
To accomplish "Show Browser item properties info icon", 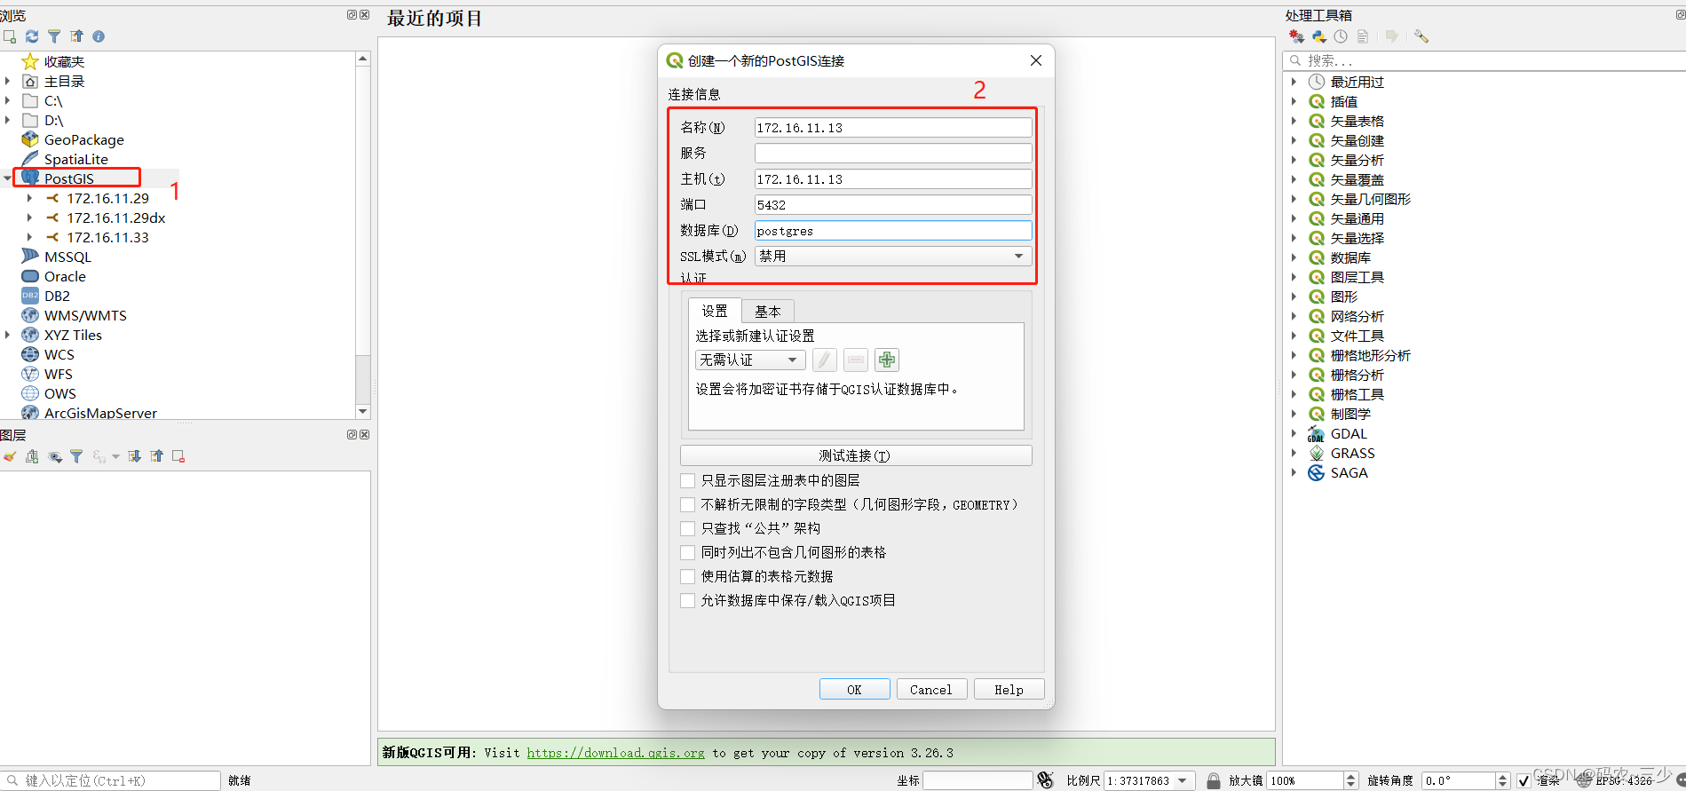I will [99, 36].
